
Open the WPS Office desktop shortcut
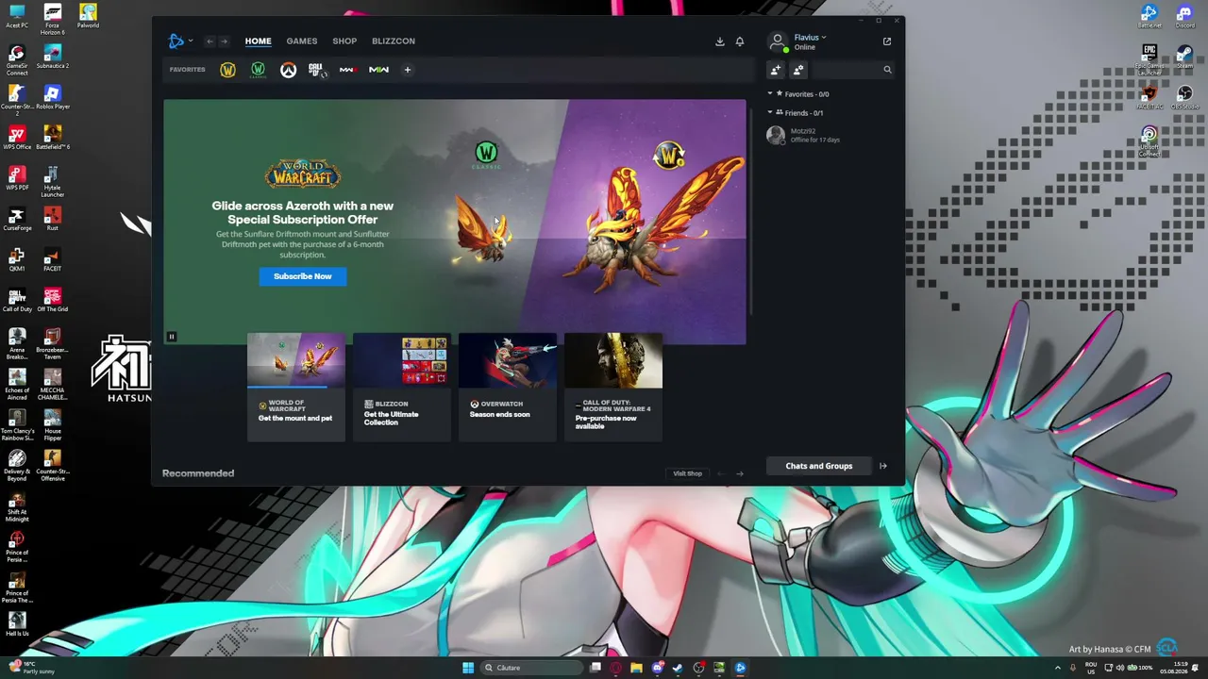[x=17, y=138]
